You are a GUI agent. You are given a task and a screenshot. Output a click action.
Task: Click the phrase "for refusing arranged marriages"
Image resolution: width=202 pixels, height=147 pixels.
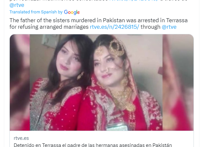49,27
